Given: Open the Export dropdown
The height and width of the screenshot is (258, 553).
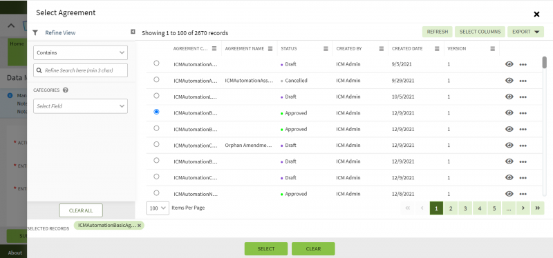Looking at the screenshot, I should [x=525, y=32].
